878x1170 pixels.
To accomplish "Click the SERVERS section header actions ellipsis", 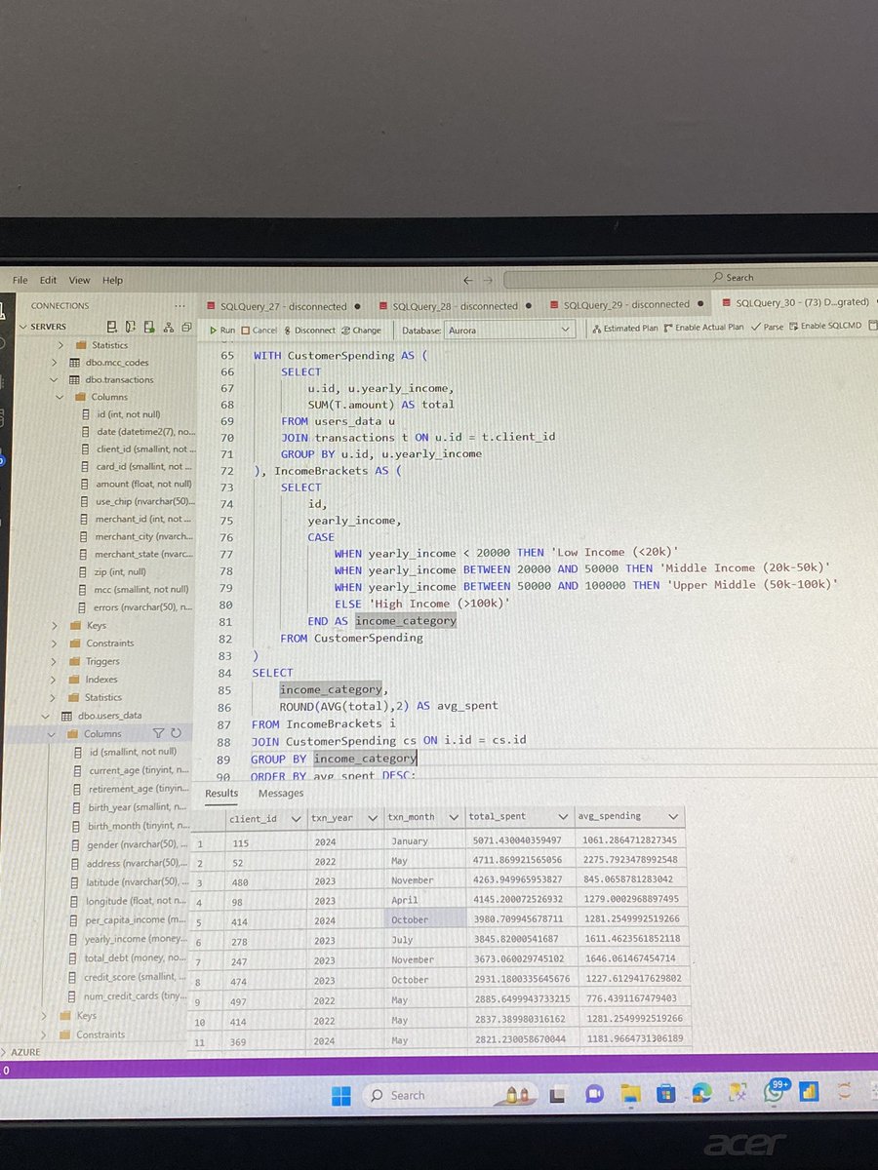I will [x=179, y=305].
